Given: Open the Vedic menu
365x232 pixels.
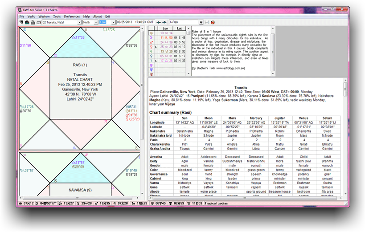Looking at the screenshot, I should 31,16.
